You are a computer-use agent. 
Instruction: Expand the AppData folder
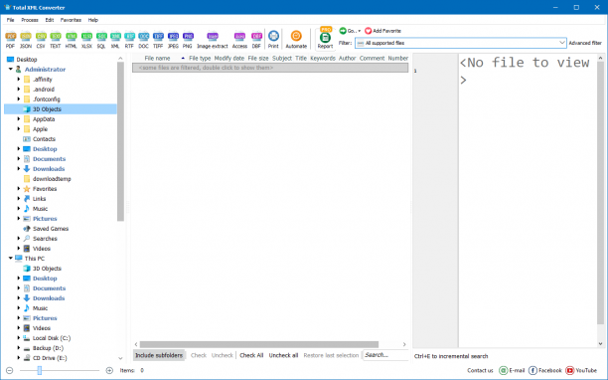point(19,118)
